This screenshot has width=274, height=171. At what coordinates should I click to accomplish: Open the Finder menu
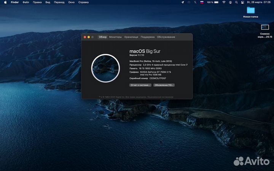[x=15, y=2]
